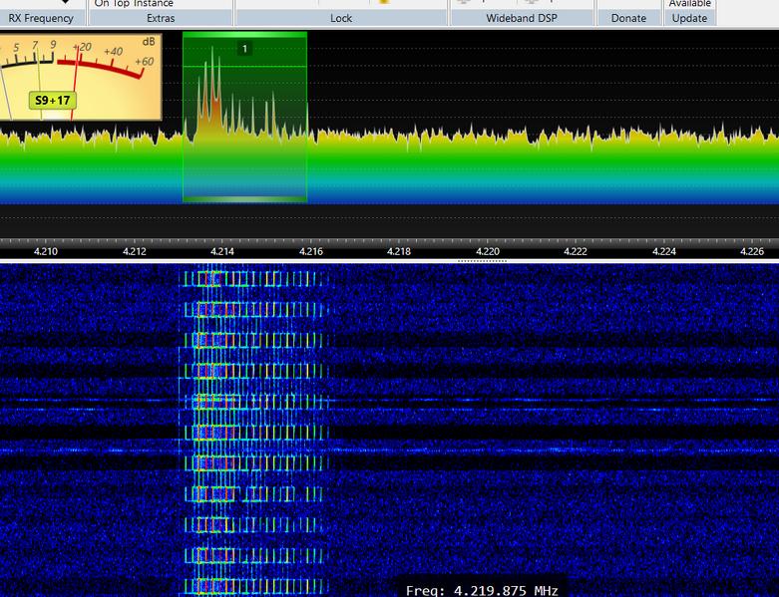Screen dimensions: 779x597
Task: Click the bottom tuning bar of the green passband
Action: coord(245,199)
